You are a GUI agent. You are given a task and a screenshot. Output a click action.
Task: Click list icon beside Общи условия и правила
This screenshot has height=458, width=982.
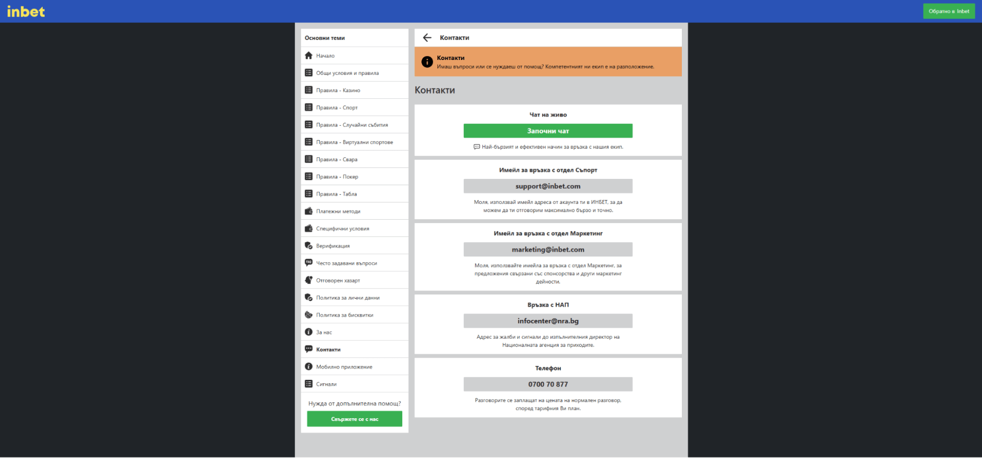pos(309,73)
